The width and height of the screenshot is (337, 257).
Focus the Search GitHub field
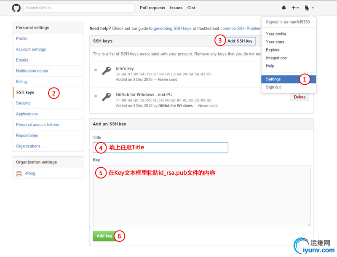tap(79, 8)
